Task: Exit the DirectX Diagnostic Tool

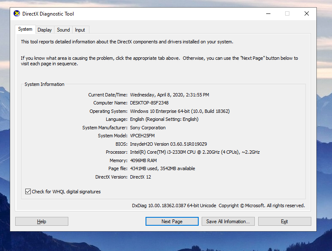Action: (x=285, y=222)
